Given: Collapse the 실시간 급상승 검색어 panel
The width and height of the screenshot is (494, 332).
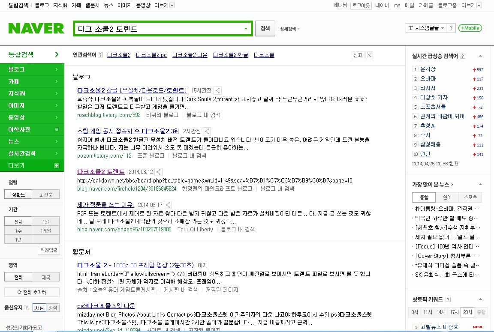Looking at the screenshot, I should (480, 56).
